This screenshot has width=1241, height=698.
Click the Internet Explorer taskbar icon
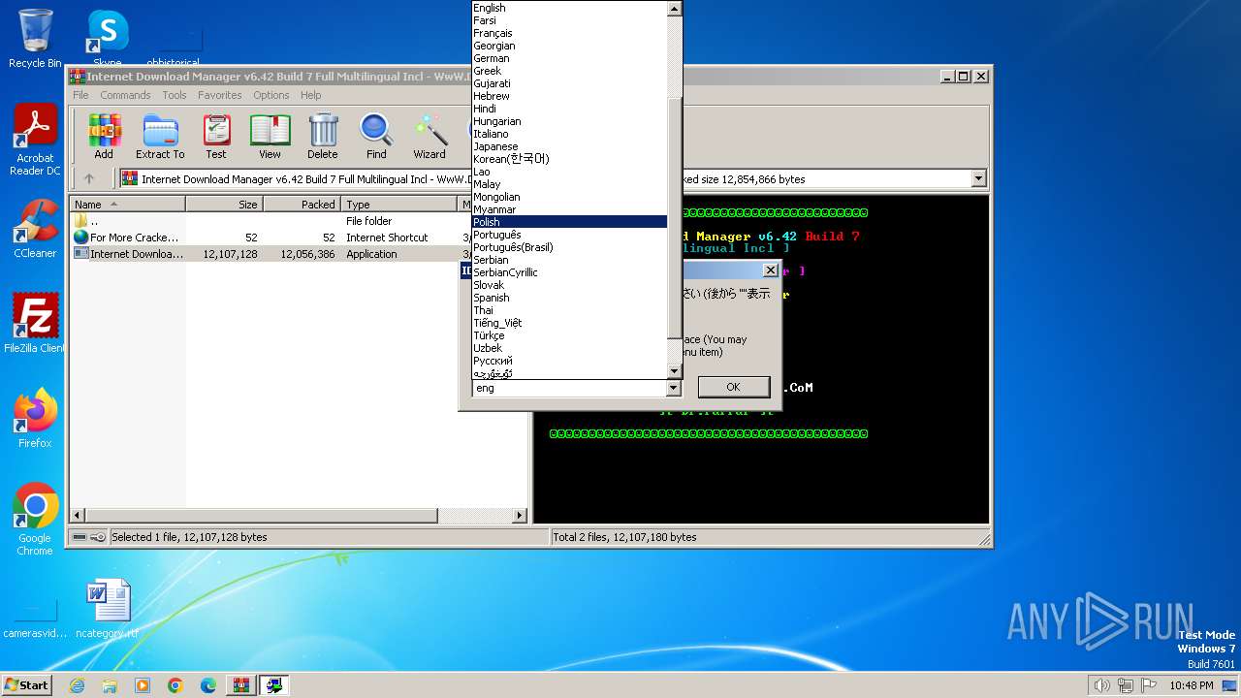click(x=77, y=685)
